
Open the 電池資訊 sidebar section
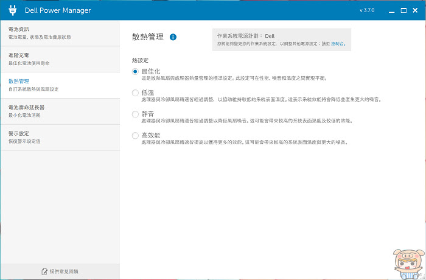(60, 33)
